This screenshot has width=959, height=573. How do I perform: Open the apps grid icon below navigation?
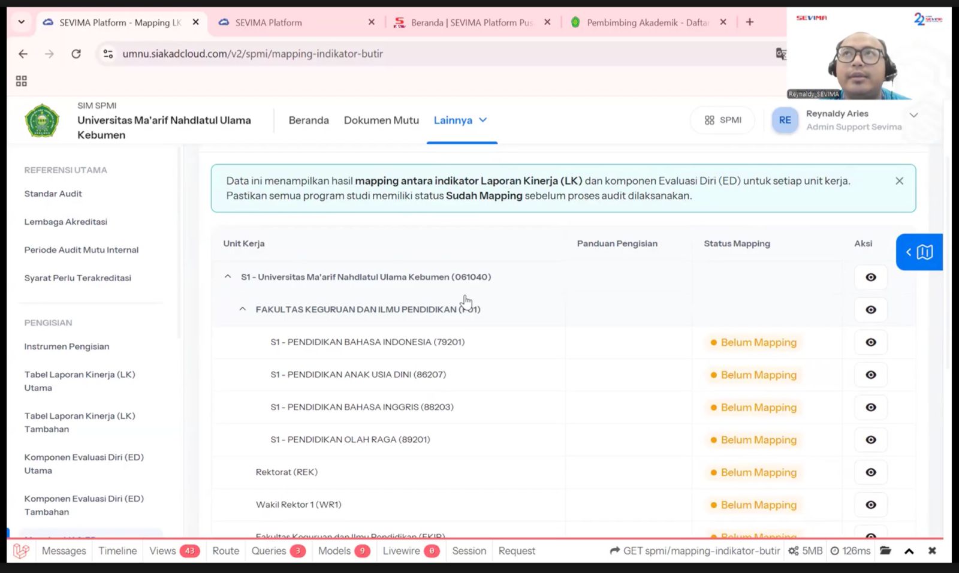pos(22,81)
